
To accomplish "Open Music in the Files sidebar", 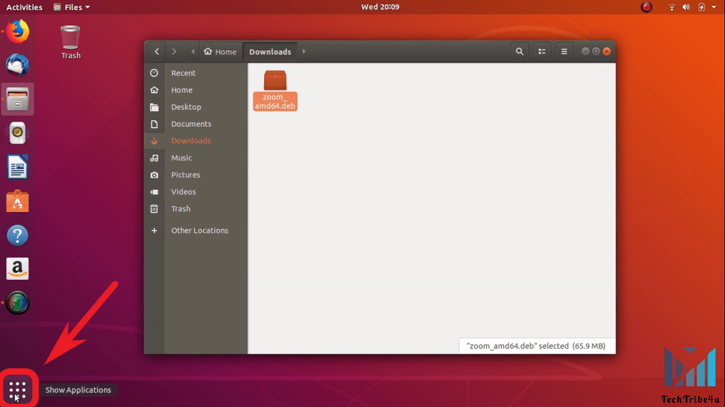I will coord(195,158).
